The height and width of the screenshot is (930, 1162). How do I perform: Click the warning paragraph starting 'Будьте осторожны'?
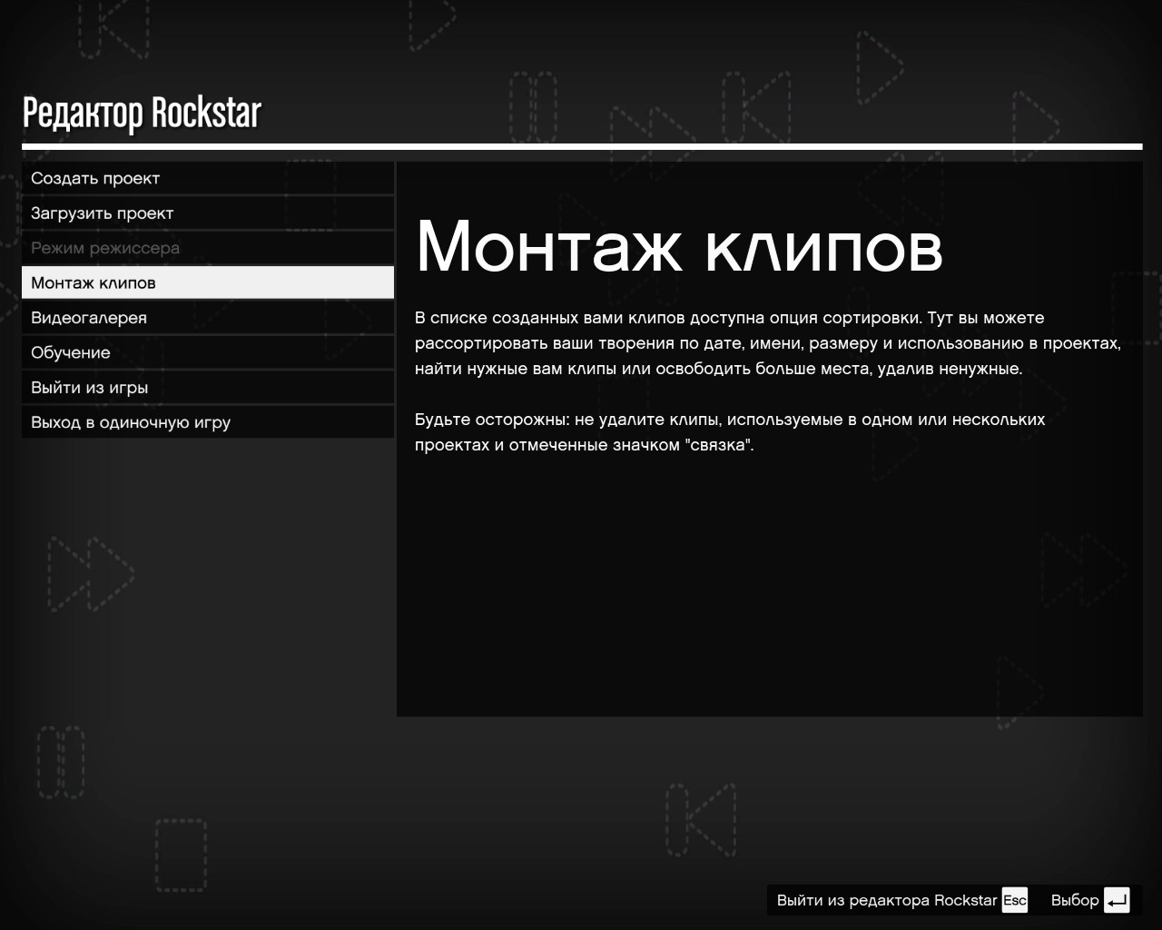point(730,432)
